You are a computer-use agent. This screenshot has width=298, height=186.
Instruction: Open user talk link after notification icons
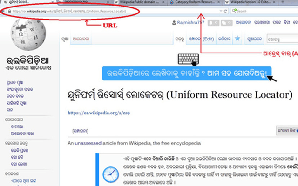pos(243,22)
